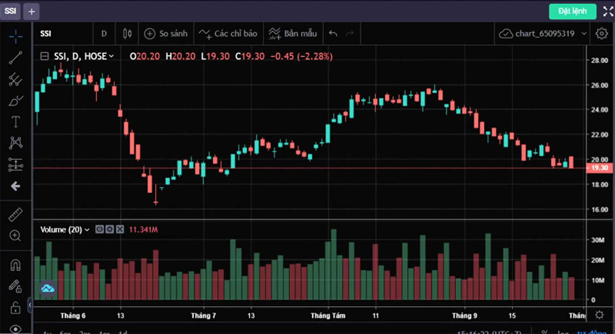
Task: Click the Tháng 9 date label
Action: [464, 315]
